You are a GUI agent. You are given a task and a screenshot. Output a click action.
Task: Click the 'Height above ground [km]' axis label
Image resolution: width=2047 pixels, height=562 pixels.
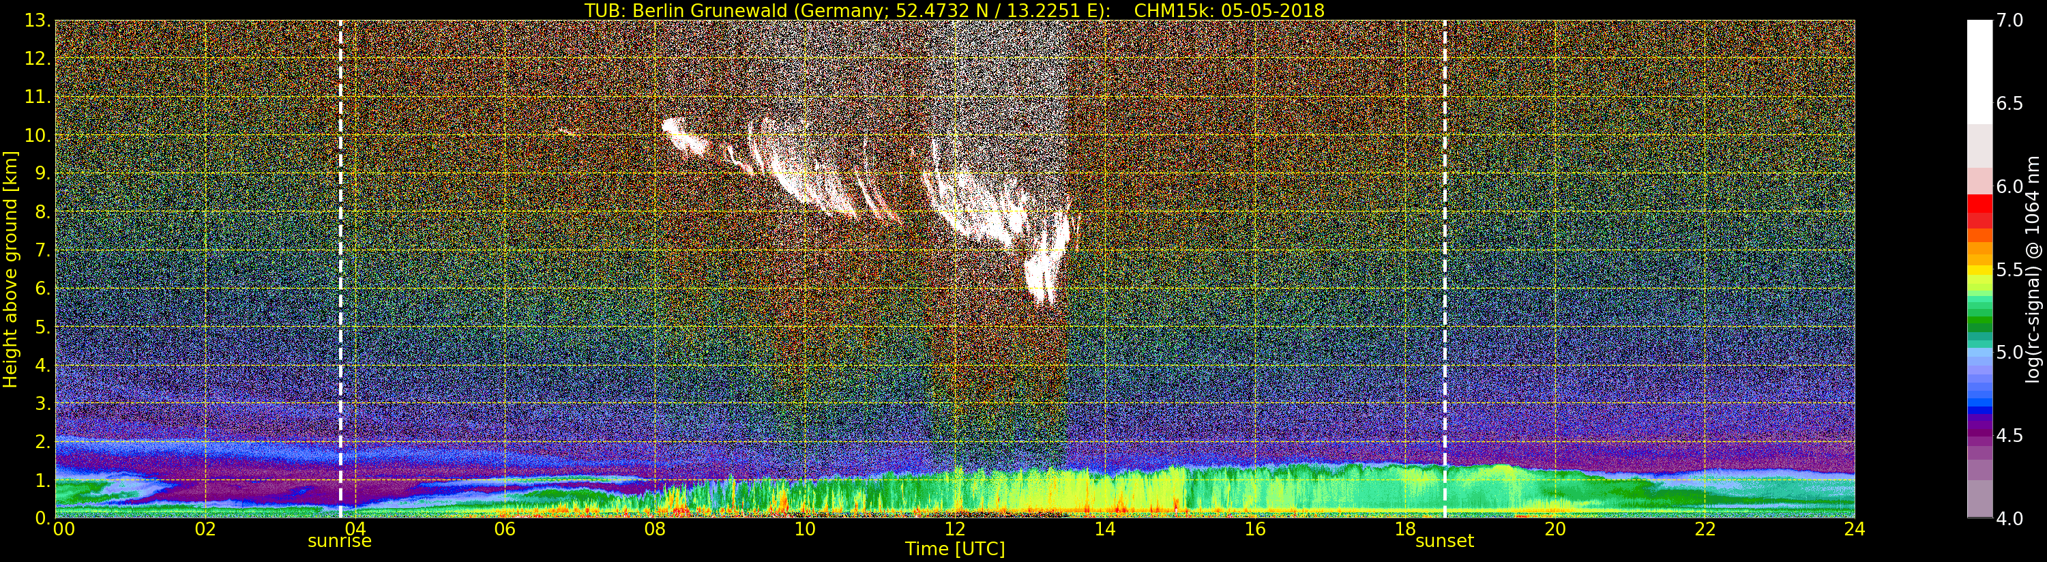tap(10, 269)
